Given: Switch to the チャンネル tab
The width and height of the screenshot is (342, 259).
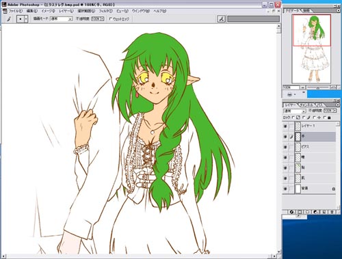Looking at the screenshot, I should coord(306,105).
